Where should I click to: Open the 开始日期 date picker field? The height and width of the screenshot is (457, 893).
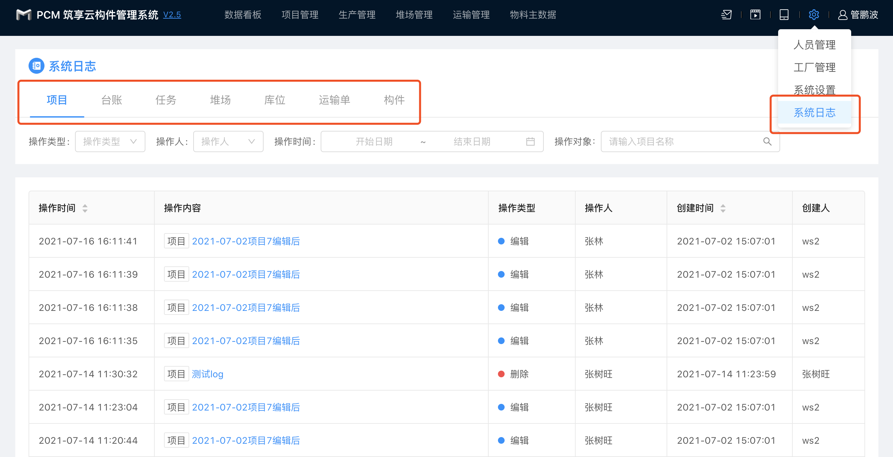pyautogui.click(x=374, y=141)
